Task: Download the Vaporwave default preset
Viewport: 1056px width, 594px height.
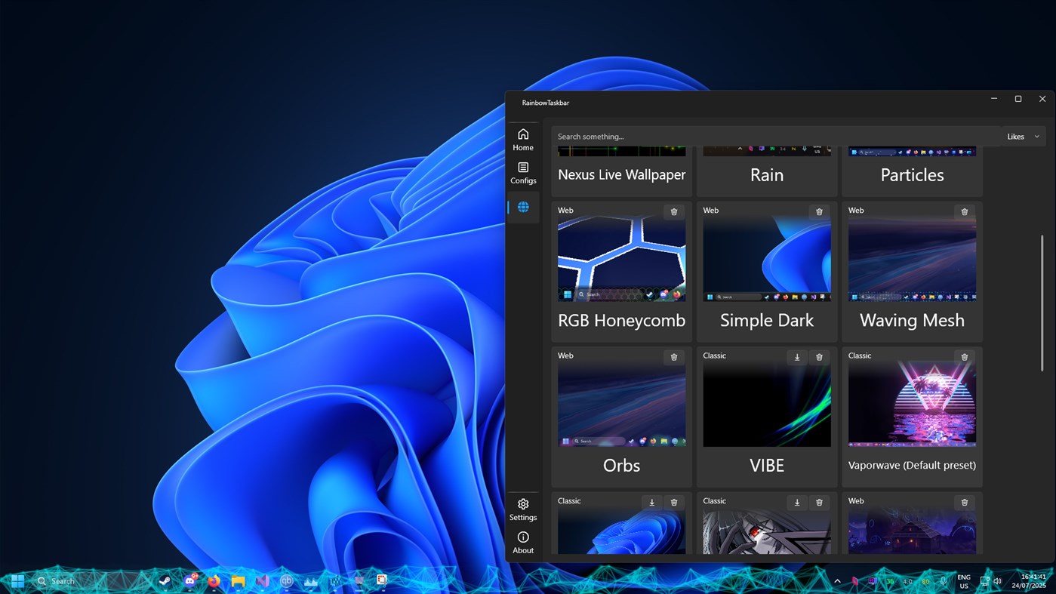Action: (942, 356)
